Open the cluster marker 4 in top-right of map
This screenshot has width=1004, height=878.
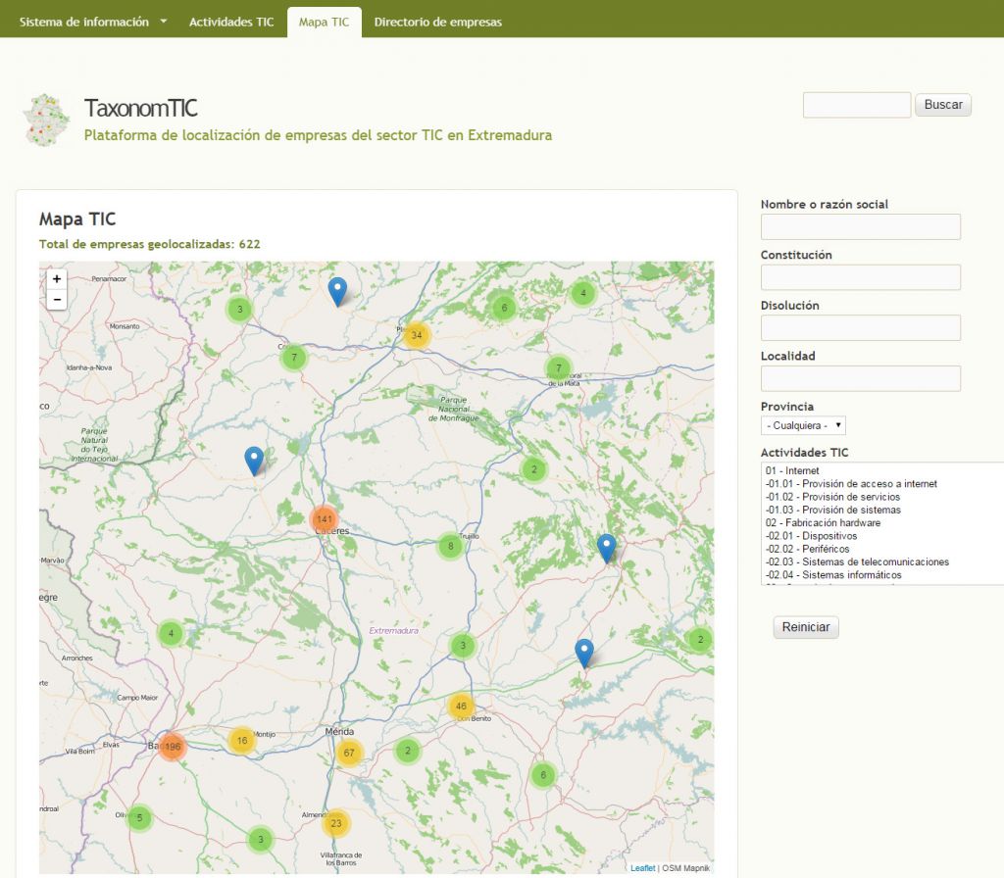coord(582,293)
